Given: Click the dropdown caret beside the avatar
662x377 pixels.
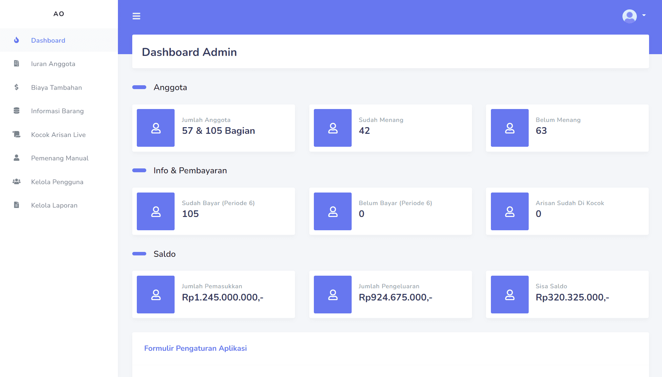Looking at the screenshot, I should point(644,15).
